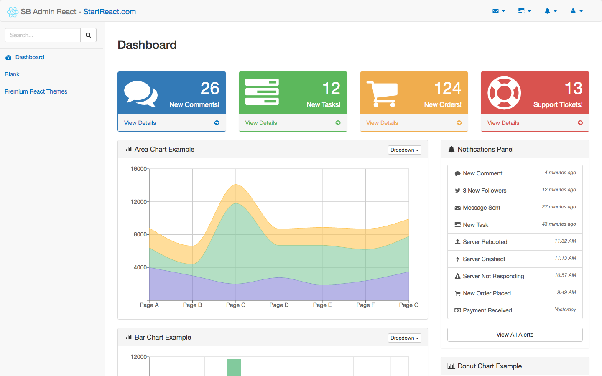Image resolution: width=602 pixels, height=376 pixels.
Task: Click the dashboard gauge icon in sidebar
Action: coord(8,58)
